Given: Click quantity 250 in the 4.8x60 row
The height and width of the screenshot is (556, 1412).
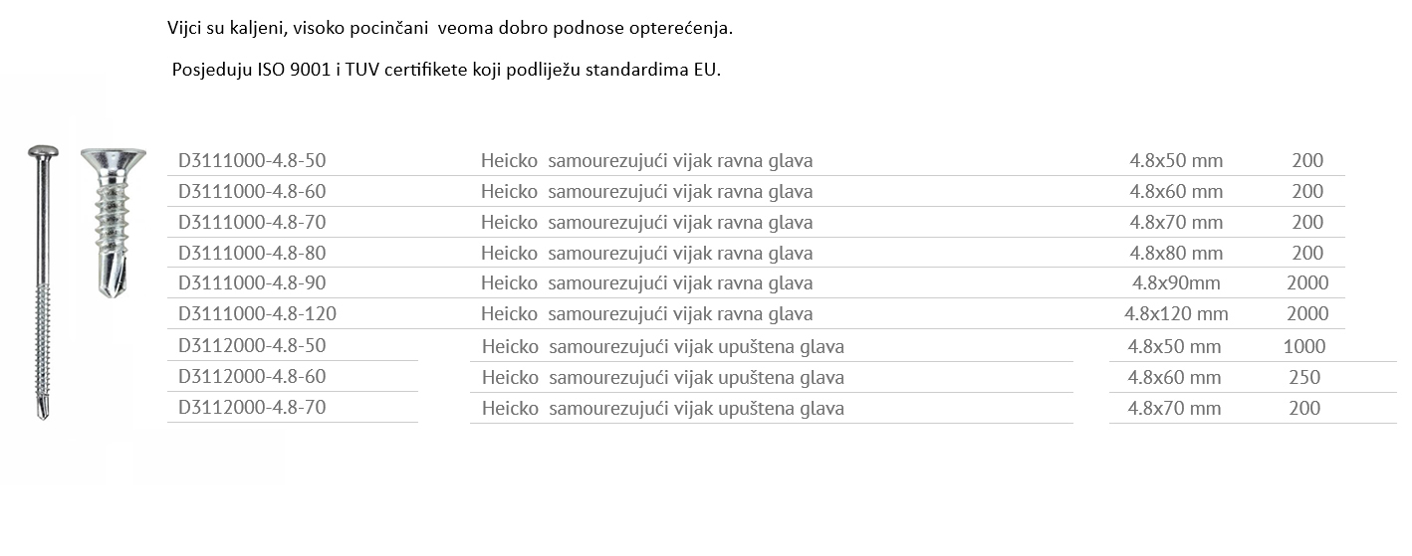Looking at the screenshot, I should tap(1304, 377).
